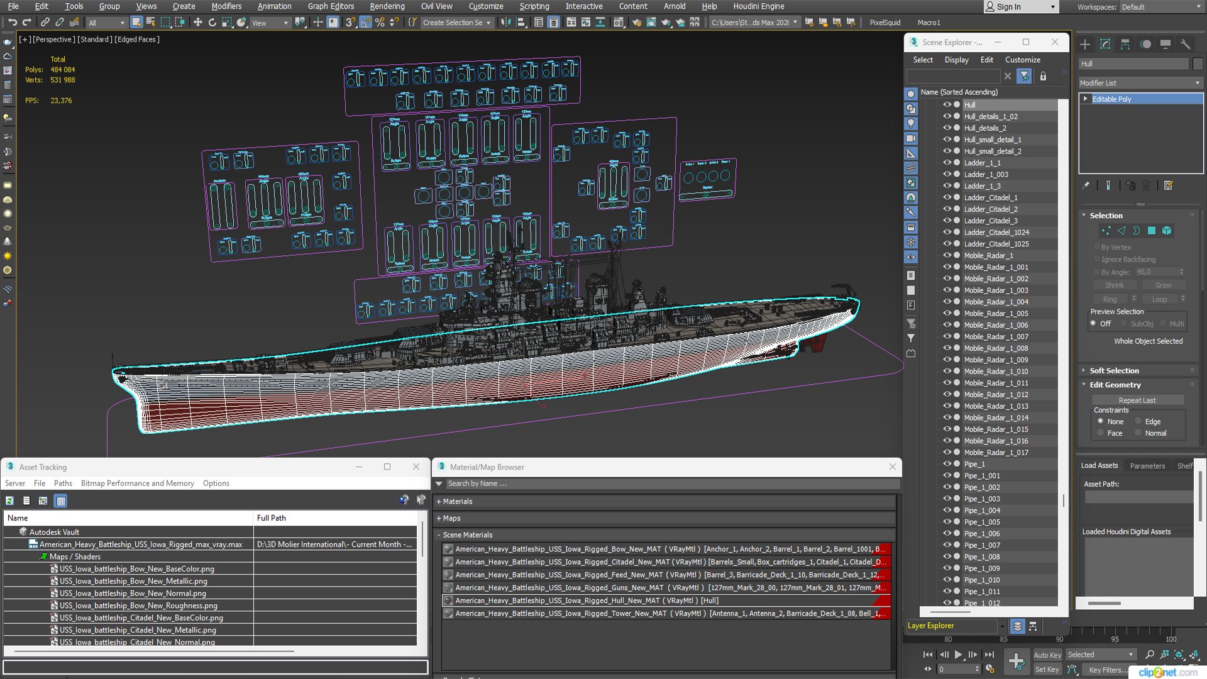This screenshot has width=1207, height=679.
Task: Switch to Parameters tab in Houdini panel
Action: point(1147,466)
